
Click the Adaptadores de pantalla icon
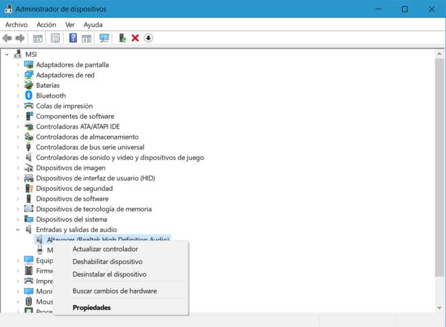click(28, 65)
